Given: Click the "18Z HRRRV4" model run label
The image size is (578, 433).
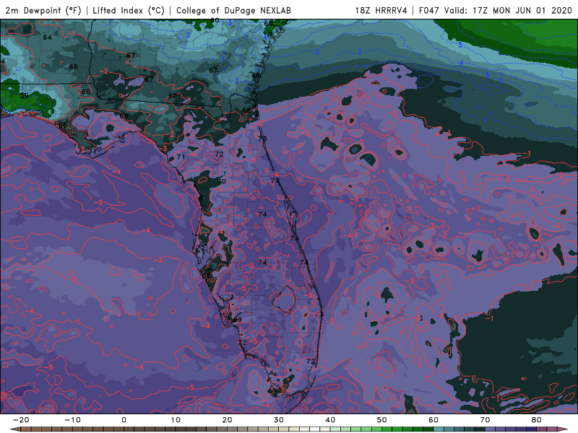Looking at the screenshot, I should (x=381, y=11).
